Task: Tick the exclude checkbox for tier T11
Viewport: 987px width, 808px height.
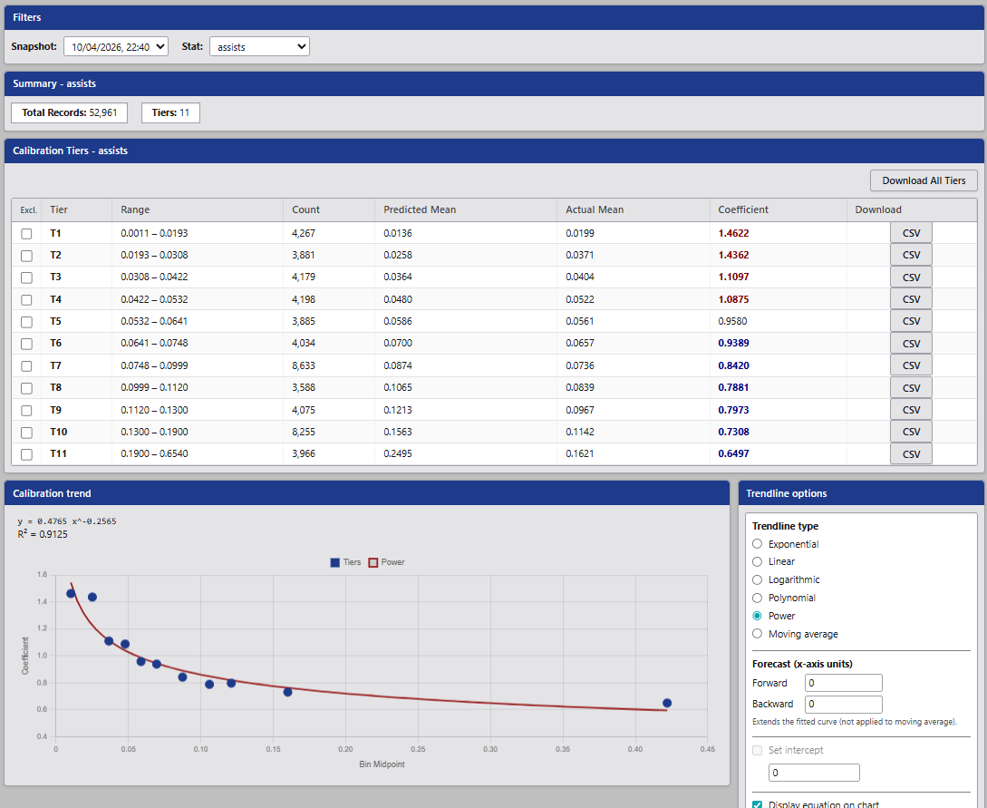Action: point(26,454)
